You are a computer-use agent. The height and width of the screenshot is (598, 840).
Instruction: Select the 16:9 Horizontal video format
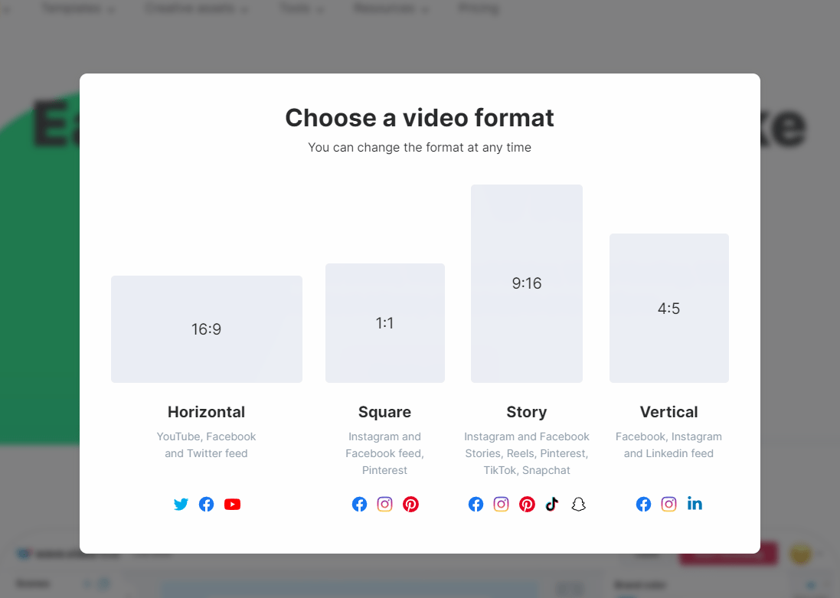(x=206, y=328)
